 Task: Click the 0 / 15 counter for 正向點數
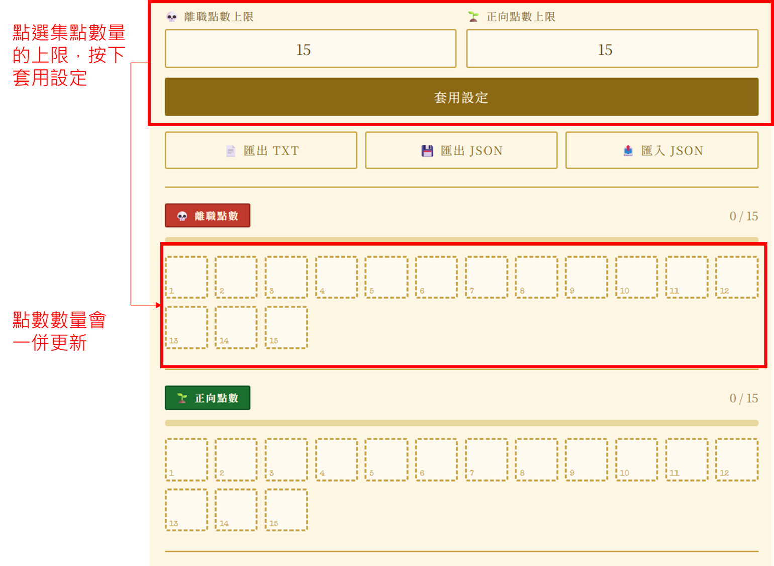[x=744, y=398]
